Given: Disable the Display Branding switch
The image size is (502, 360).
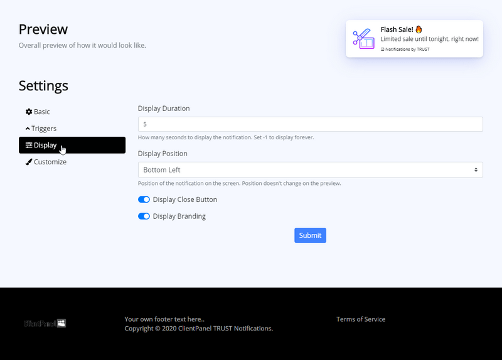Looking at the screenshot, I should point(144,216).
